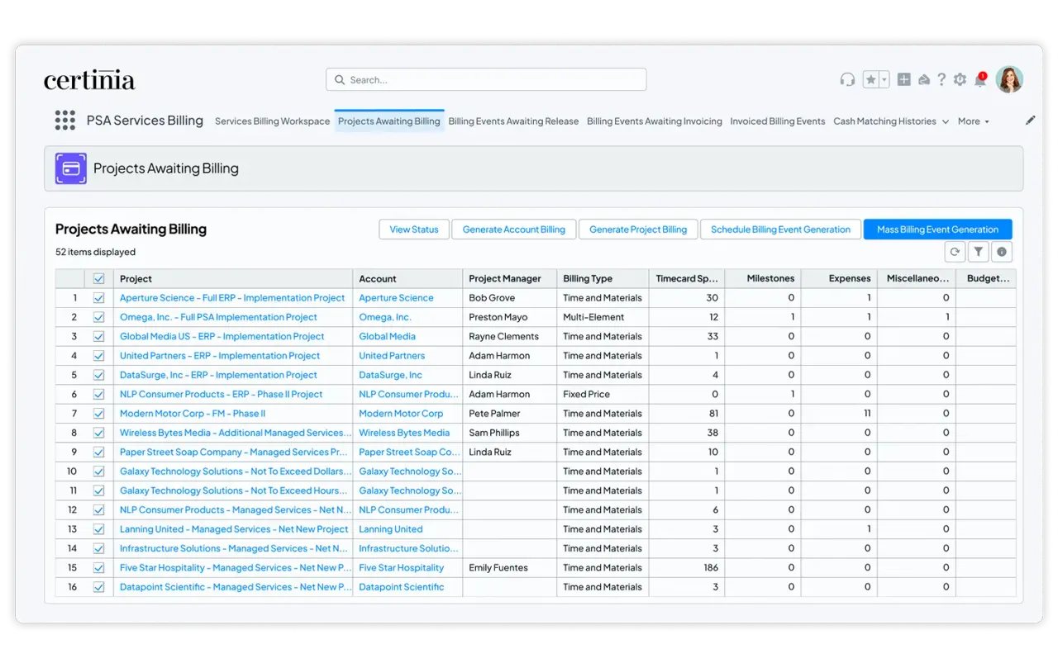The image size is (1058, 668).
Task: Click the refresh list icon
Action: [x=955, y=252]
